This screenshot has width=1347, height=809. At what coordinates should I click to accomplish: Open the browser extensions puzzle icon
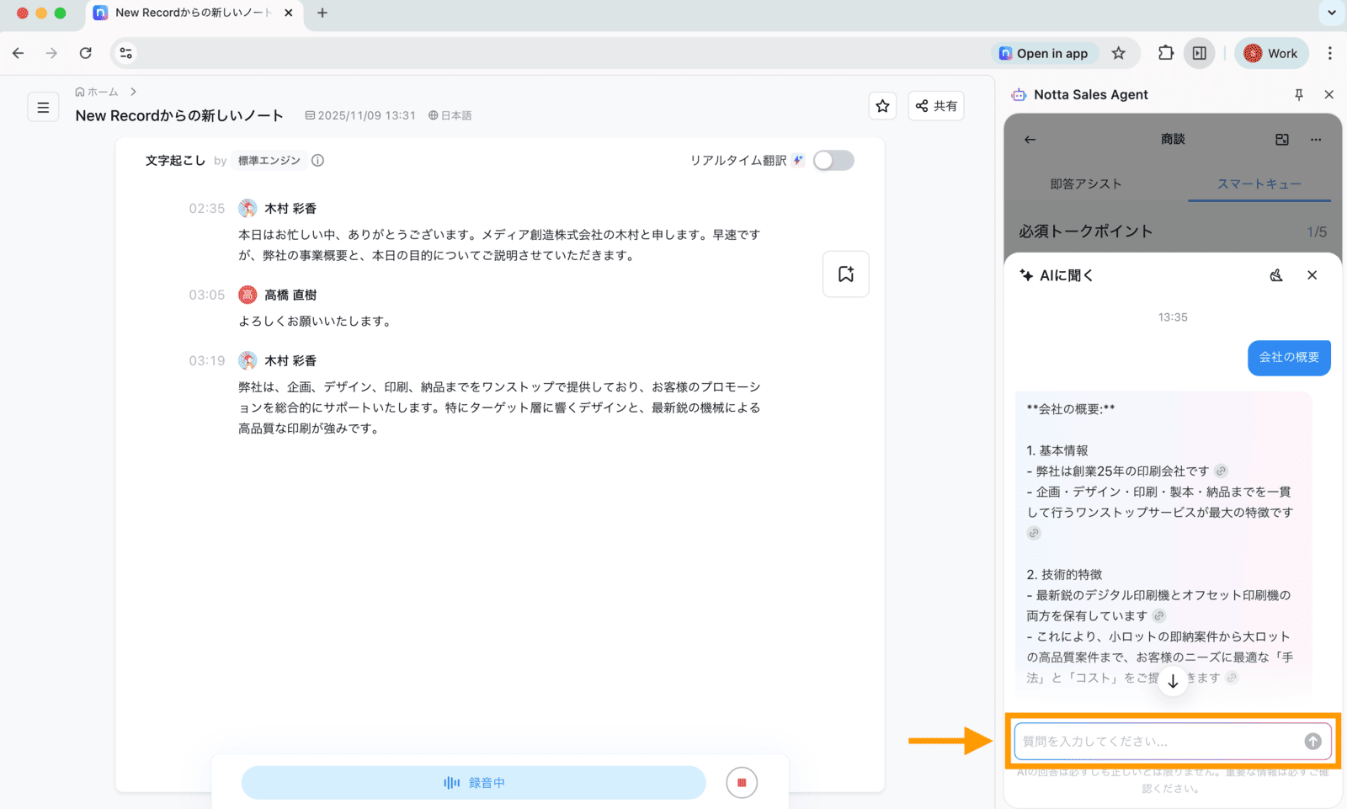(1166, 53)
